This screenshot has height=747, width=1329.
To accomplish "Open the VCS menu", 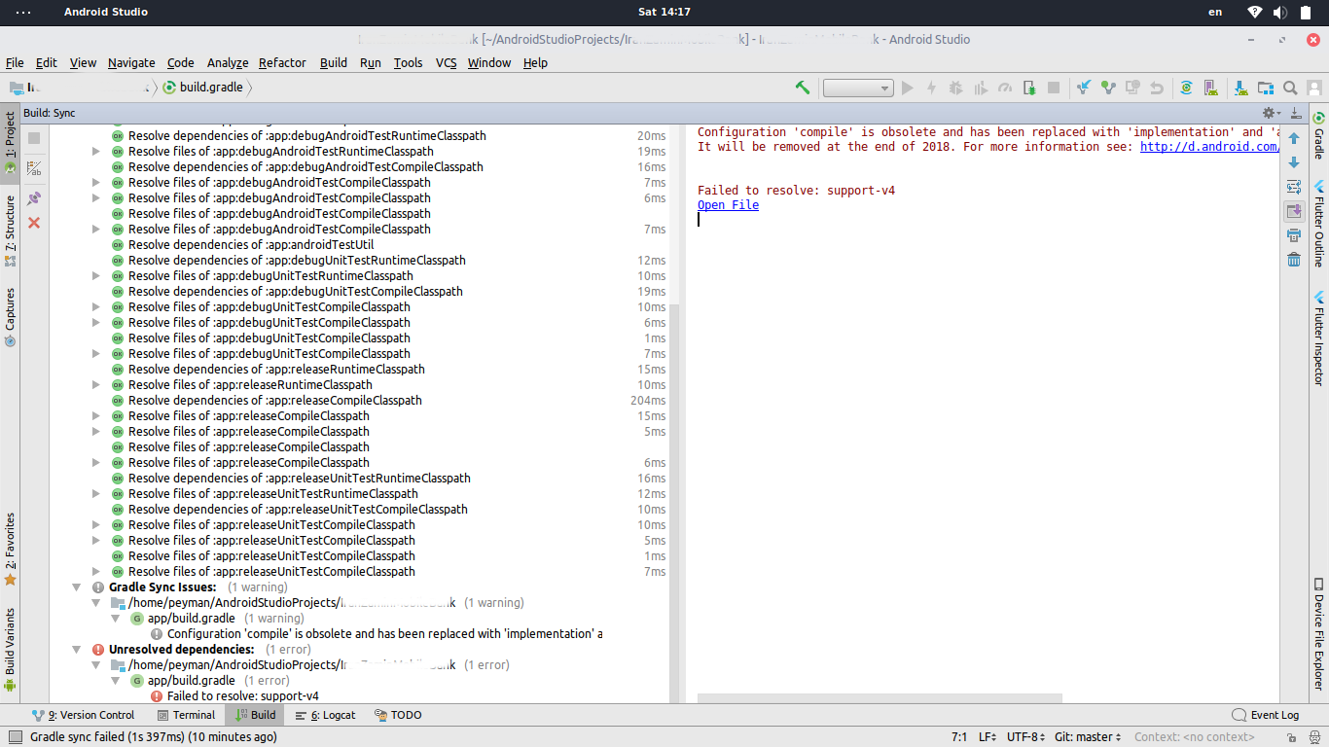I will (x=446, y=62).
